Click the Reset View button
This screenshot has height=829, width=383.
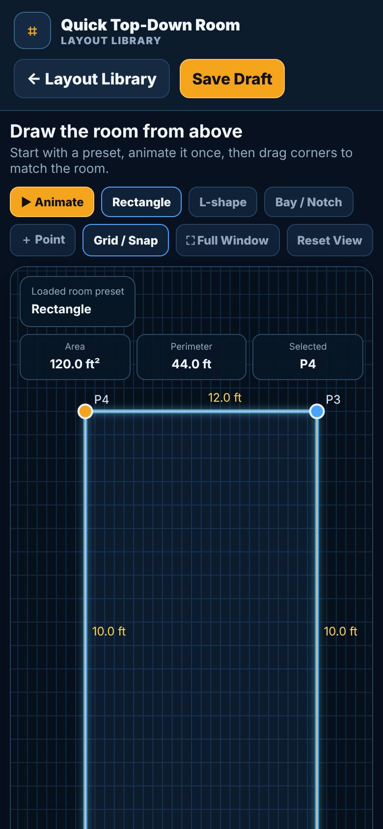[x=330, y=240]
